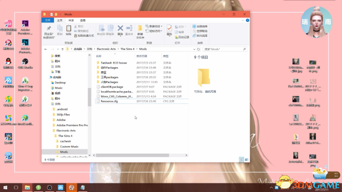Image resolution: width=342 pixels, height=192 pixels.
Task: Click Select all (全部选择)
Action: [200, 26]
